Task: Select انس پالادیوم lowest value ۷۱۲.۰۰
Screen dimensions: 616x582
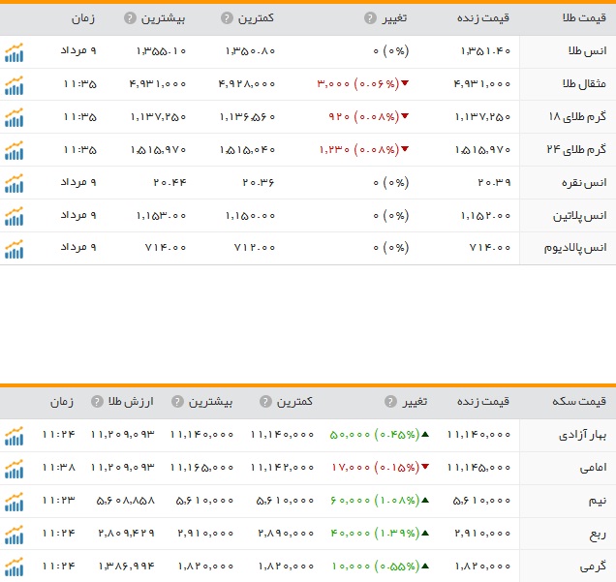Action: coord(255,247)
